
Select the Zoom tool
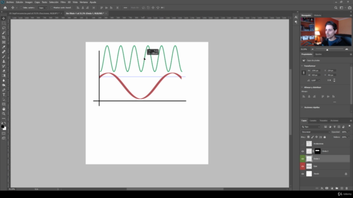[x=4, y=114]
